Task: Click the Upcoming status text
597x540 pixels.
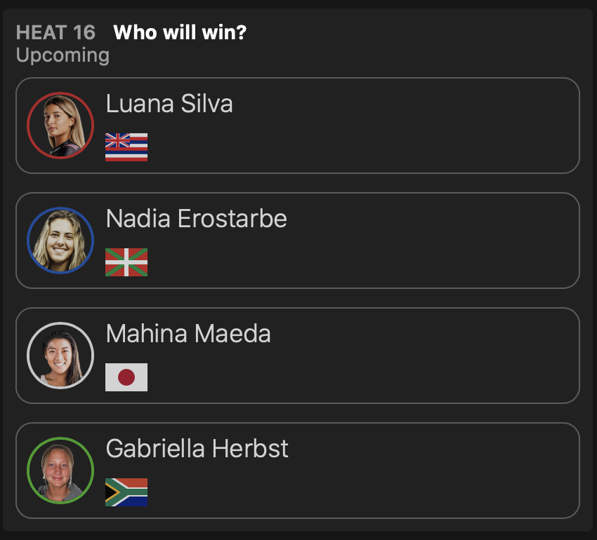Action: (63, 55)
